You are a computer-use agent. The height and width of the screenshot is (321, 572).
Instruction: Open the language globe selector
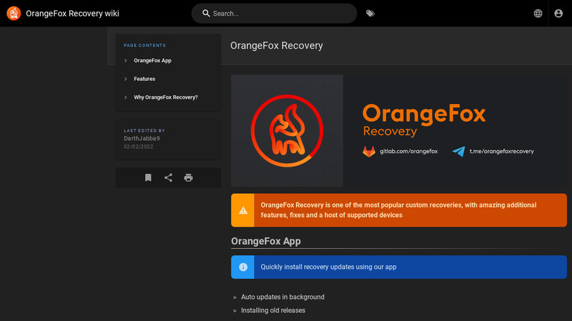point(538,14)
